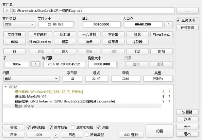Click the ? link on the MinGW row
This screenshot has height=140, width=202.
pos(169,97)
